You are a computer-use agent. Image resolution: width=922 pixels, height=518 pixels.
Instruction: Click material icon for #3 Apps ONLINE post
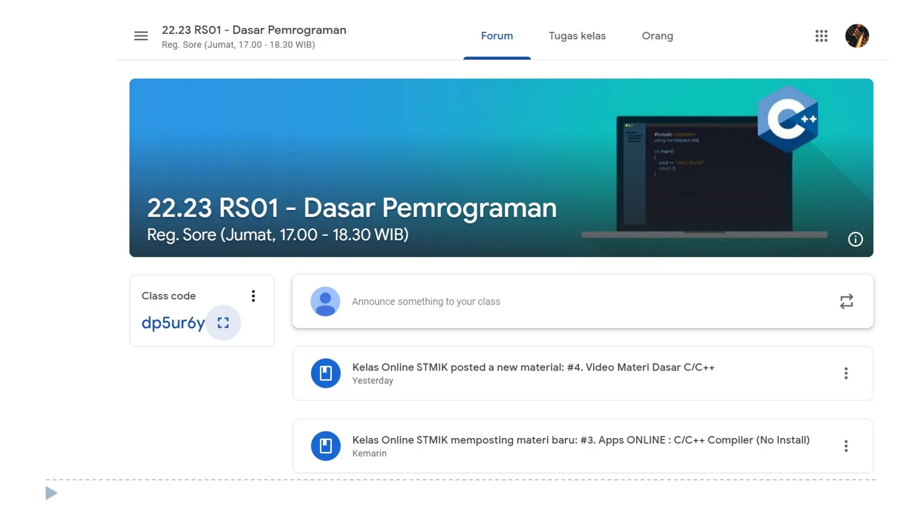[325, 446]
